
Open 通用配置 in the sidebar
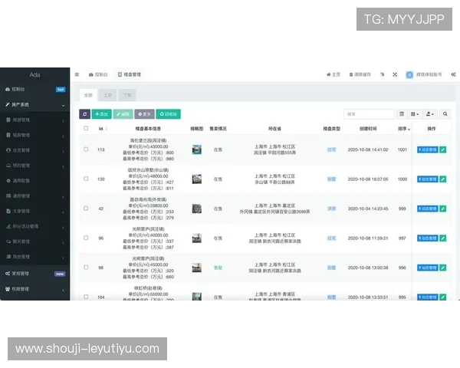pos(35,181)
